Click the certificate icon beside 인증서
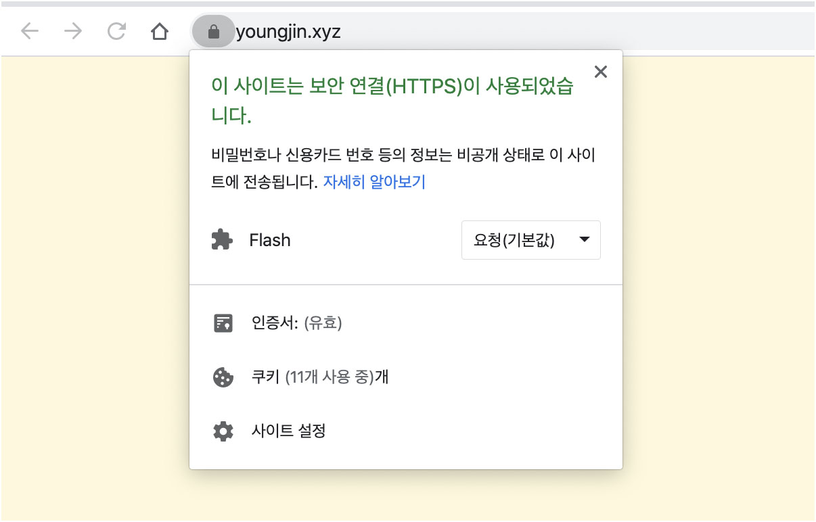816x522 pixels. point(223,323)
